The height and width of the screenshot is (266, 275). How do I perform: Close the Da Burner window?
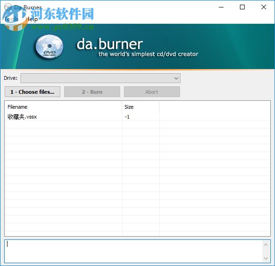(x=264, y=7)
